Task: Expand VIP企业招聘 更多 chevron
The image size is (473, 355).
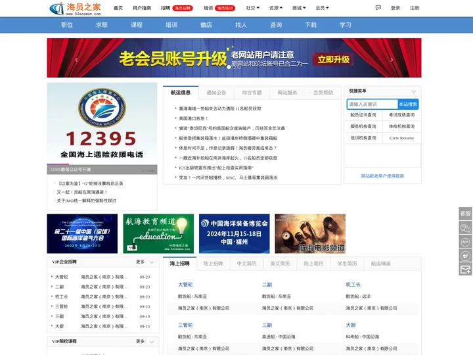Action: coord(152,262)
